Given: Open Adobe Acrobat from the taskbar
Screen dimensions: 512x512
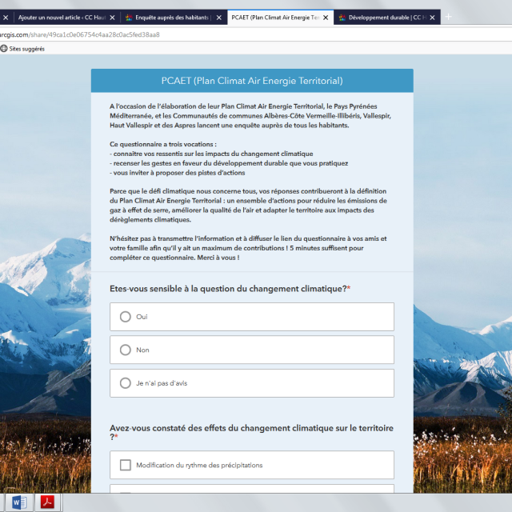Looking at the screenshot, I should [48, 502].
